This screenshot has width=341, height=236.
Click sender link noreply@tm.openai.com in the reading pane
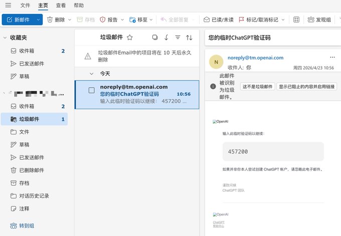coord(256,57)
